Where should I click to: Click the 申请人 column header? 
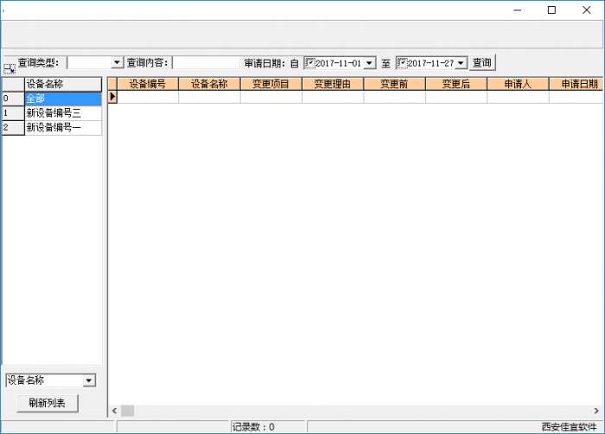point(519,84)
